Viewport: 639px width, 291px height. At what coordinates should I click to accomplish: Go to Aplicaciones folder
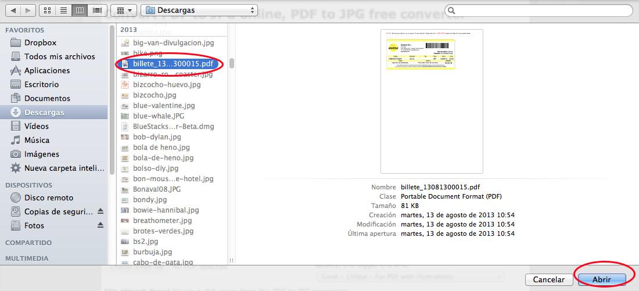click(46, 70)
